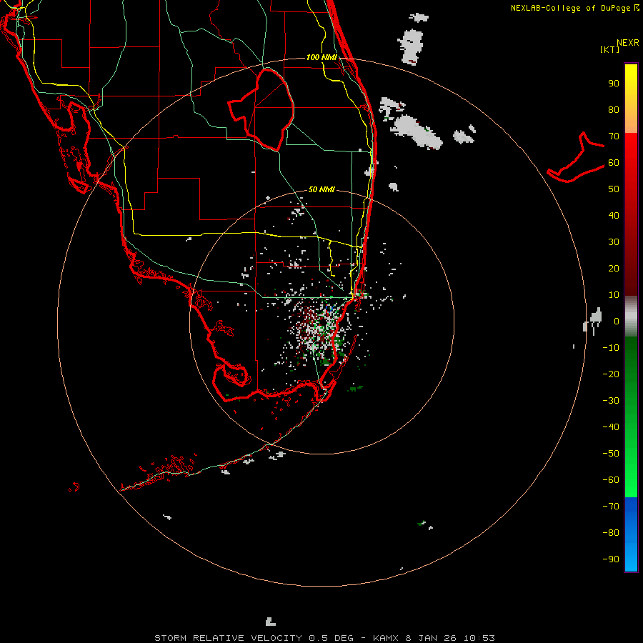Image resolution: width=643 pixels, height=643 pixels.
Task: Click the -70 value on the velocity scale
Action: coord(611,507)
